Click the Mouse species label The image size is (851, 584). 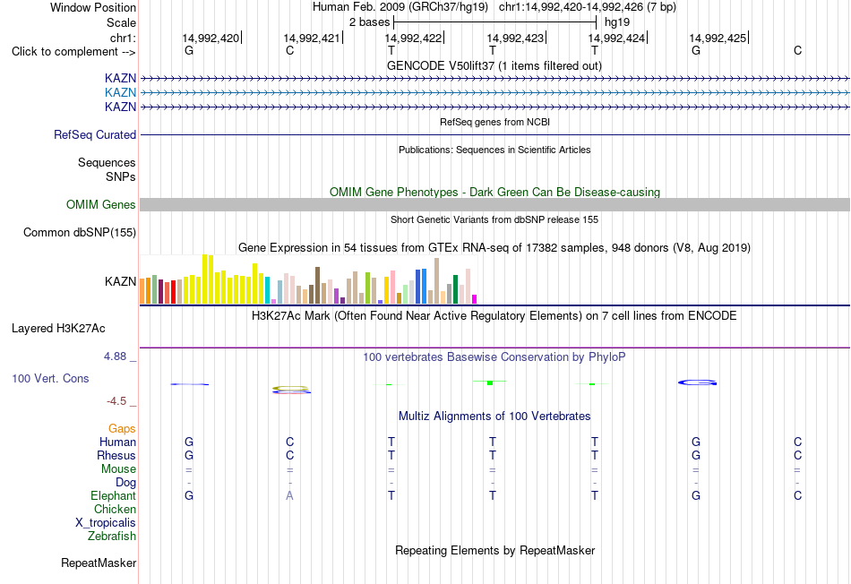[118, 469]
